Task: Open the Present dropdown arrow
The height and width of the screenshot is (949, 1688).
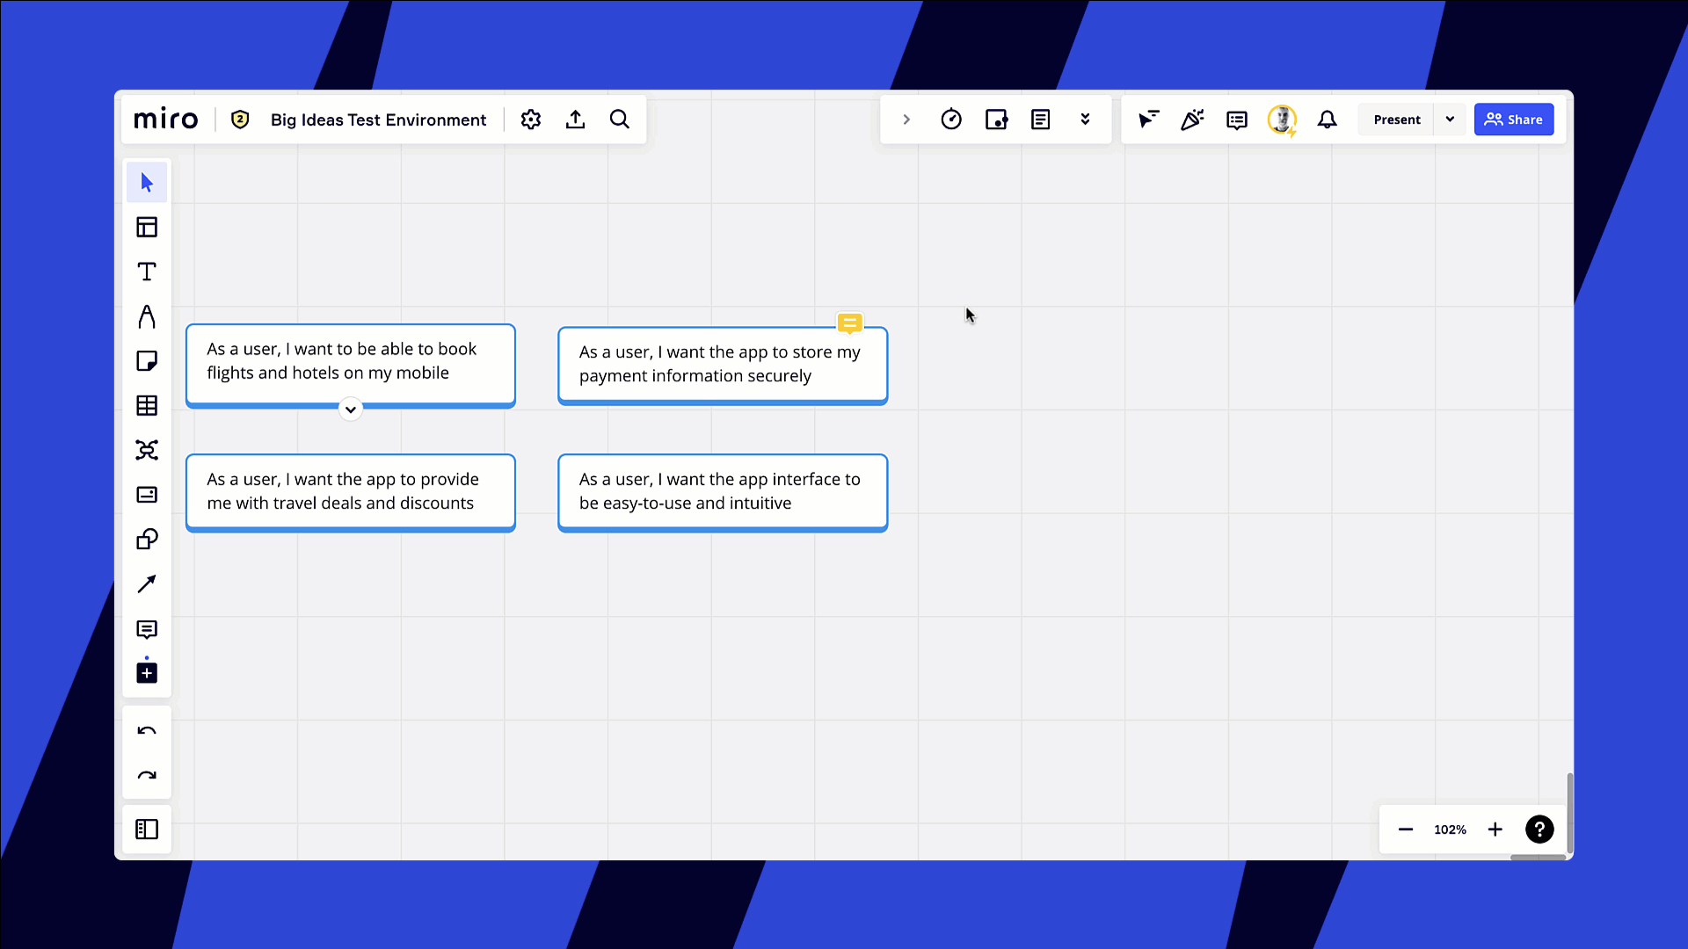Action: point(1450,120)
